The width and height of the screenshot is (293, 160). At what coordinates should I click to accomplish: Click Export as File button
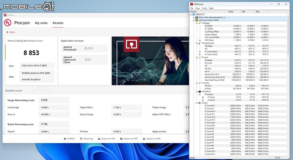[107, 139]
